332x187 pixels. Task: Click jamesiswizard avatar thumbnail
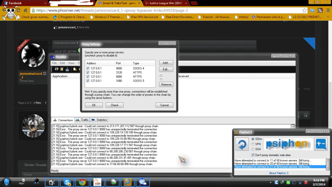tap(33, 56)
